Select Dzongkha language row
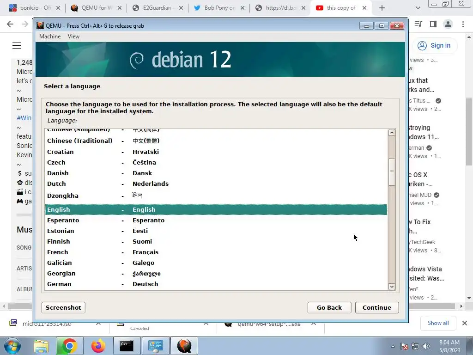Viewport: 473px width, 355px height. pyautogui.click(x=216, y=196)
